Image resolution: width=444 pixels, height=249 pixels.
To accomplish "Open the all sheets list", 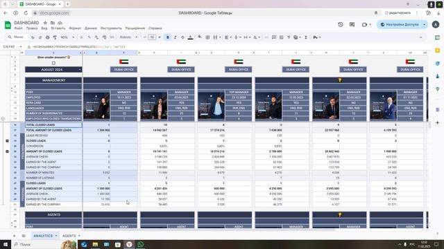I will [x=24, y=236].
